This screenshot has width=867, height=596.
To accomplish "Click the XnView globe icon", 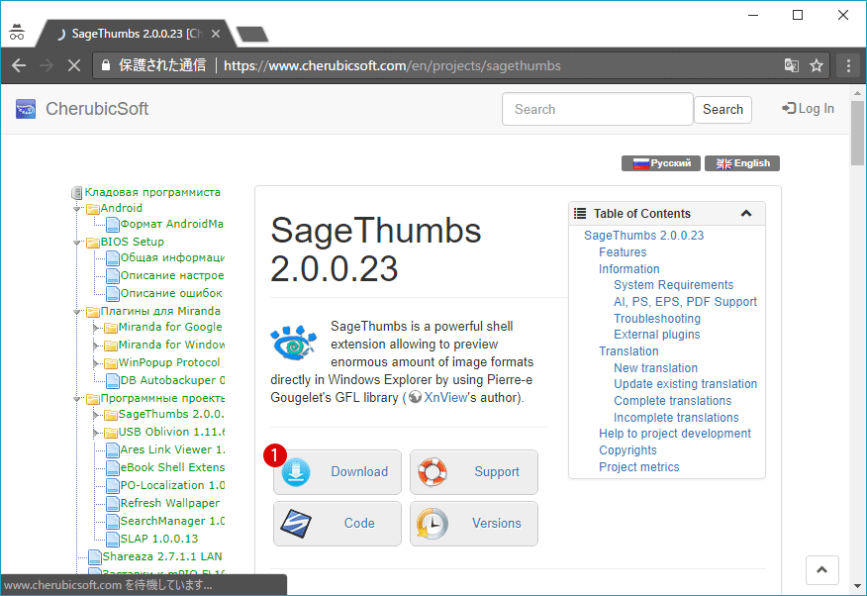I will tap(416, 398).
